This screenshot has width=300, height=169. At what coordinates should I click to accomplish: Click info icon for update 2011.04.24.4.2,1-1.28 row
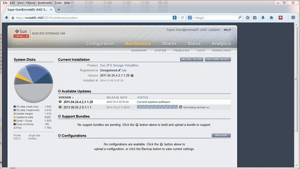60,102
